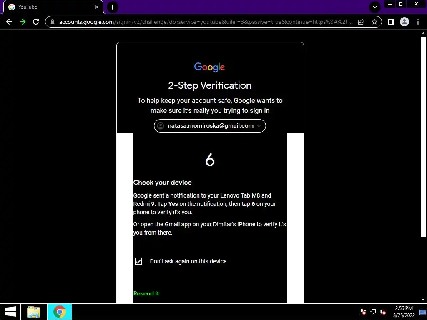Open File Explorer from taskbar
This screenshot has width=427, height=320.
[x=34, y=312]
